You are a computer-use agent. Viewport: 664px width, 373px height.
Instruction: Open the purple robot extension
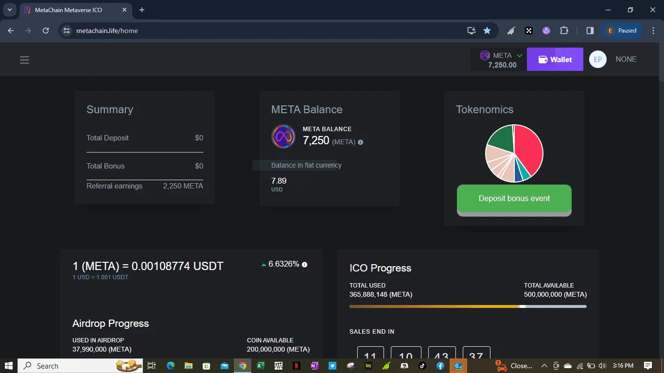(x=546, y=31)
